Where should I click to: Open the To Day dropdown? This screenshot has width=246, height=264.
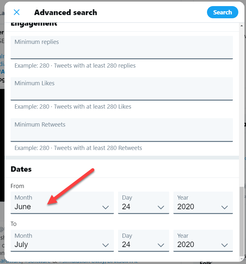point(143,241)
